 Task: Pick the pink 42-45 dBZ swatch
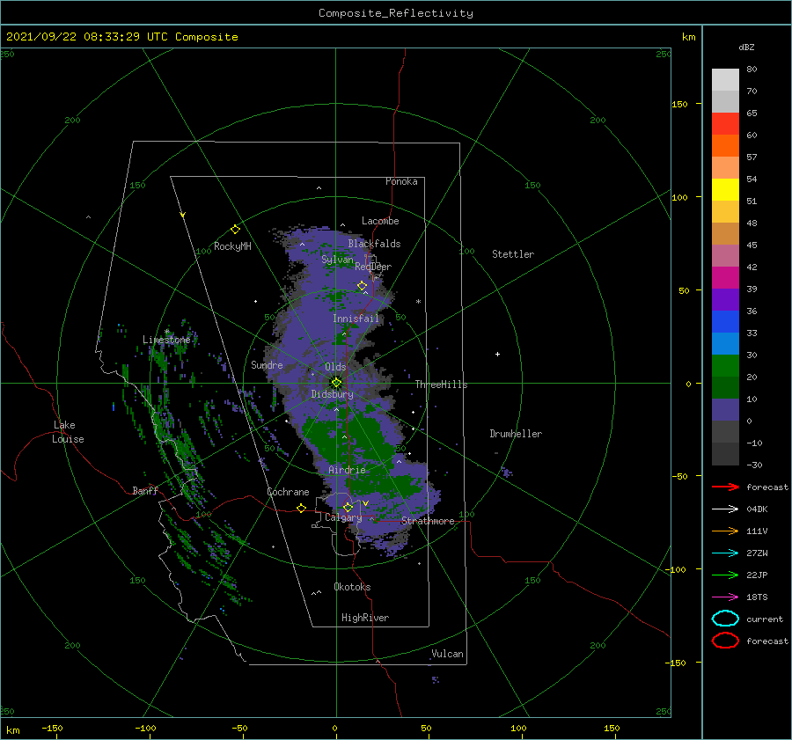click(725, 256)
